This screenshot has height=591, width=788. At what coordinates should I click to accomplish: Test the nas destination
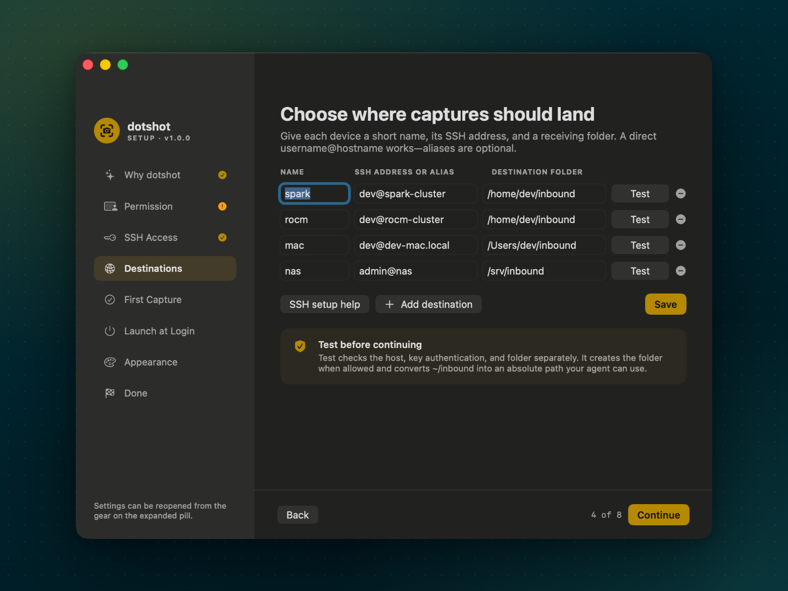click(640, 271)
